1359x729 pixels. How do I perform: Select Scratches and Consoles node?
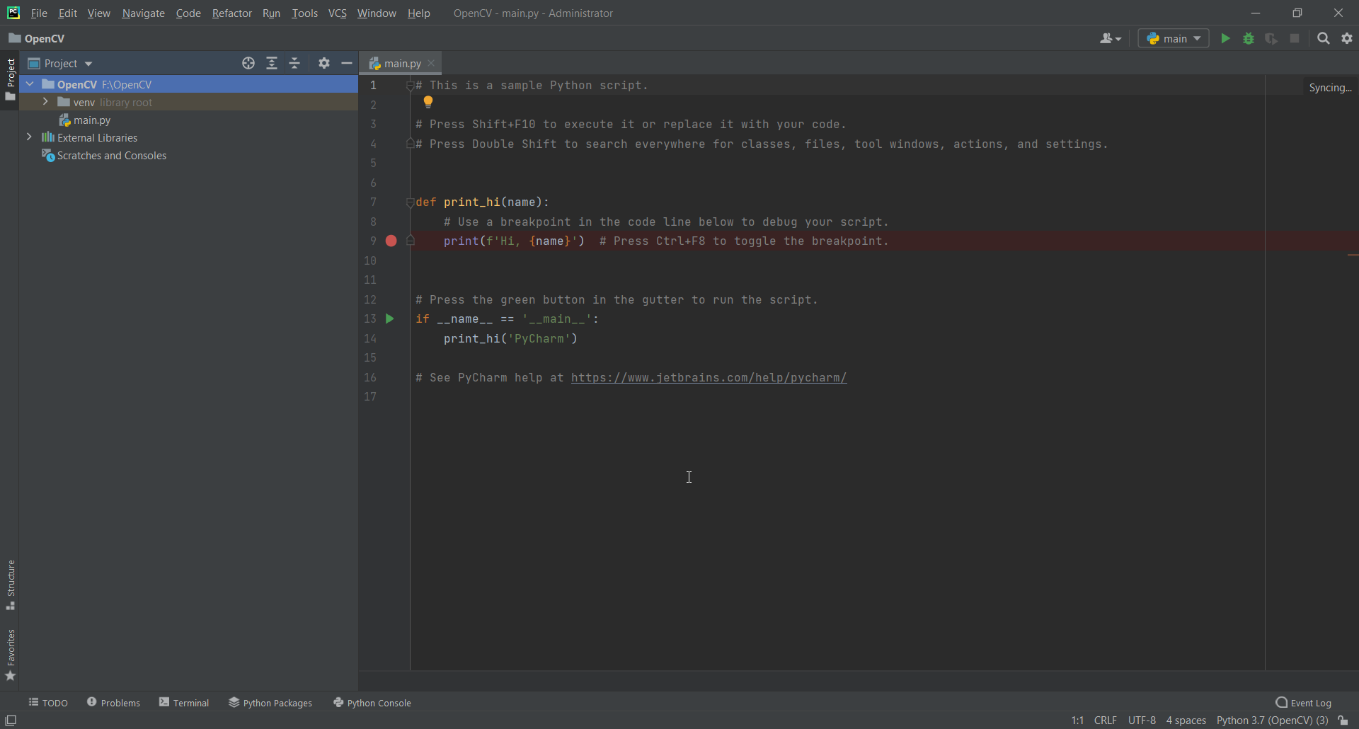point(104,156)
